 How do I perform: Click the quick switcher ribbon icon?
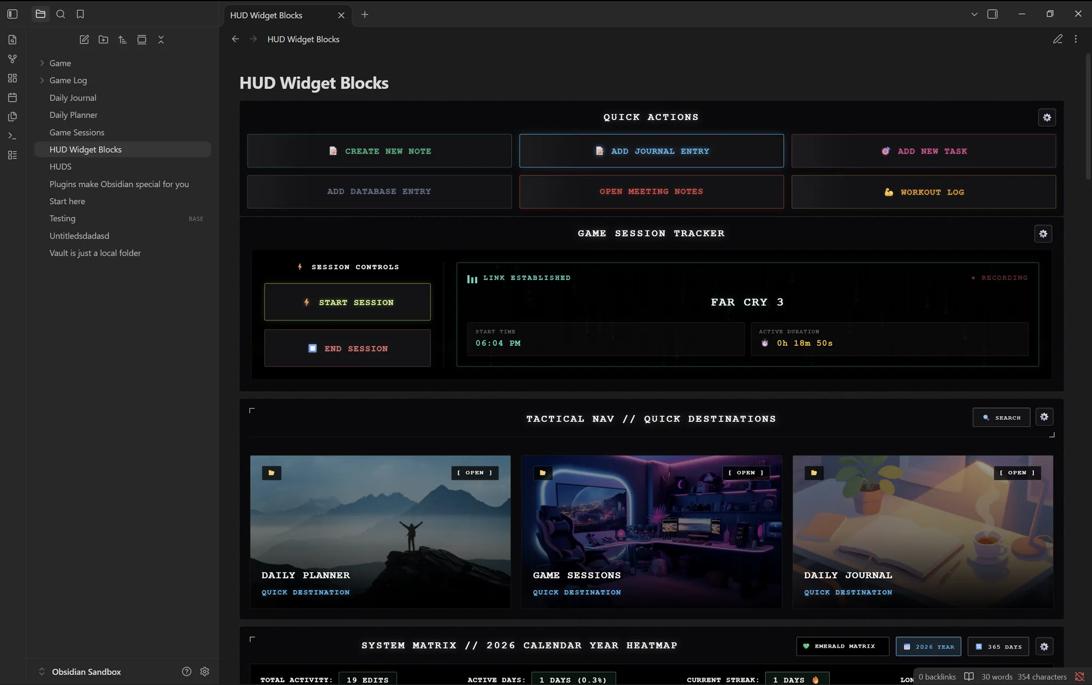[x=12, y=39]
